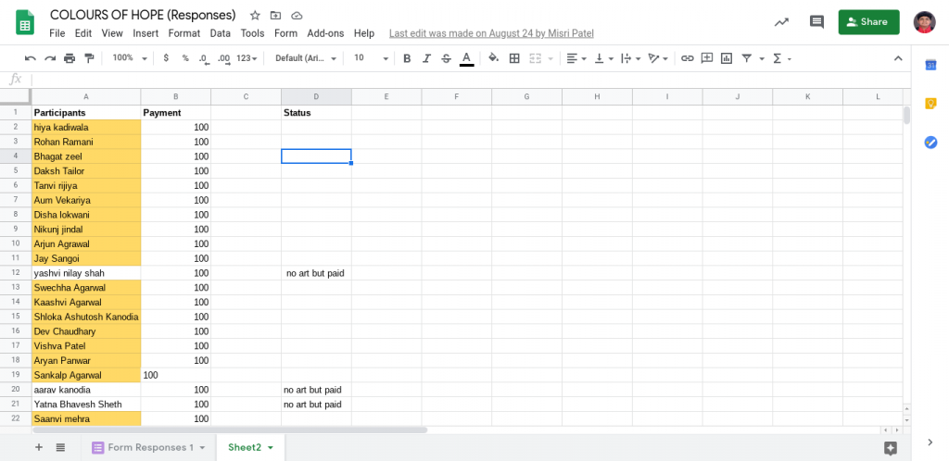
Task: Click the Explore button
Action: [x=891, y=448]
